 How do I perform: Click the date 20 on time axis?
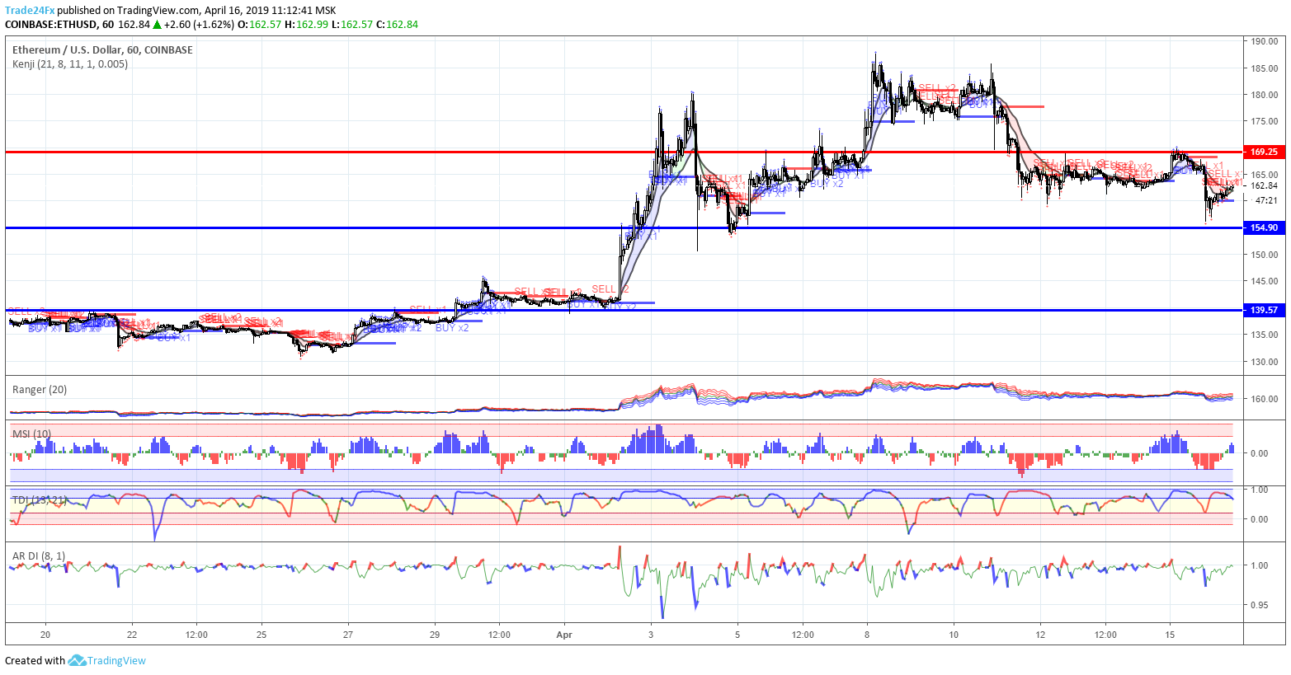coord(45,635)
